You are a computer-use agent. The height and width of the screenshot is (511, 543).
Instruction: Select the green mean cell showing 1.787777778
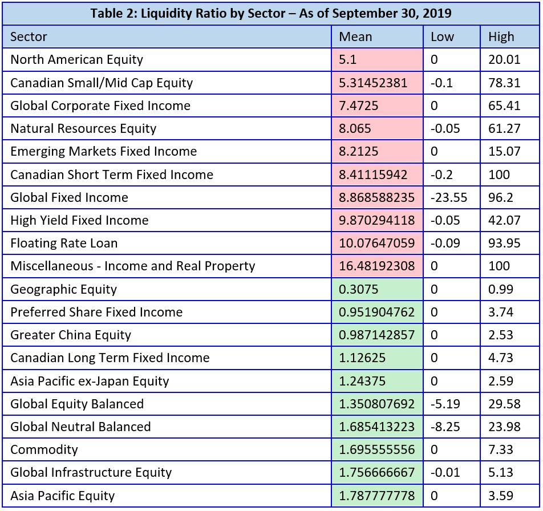click(x=376, y=495)
